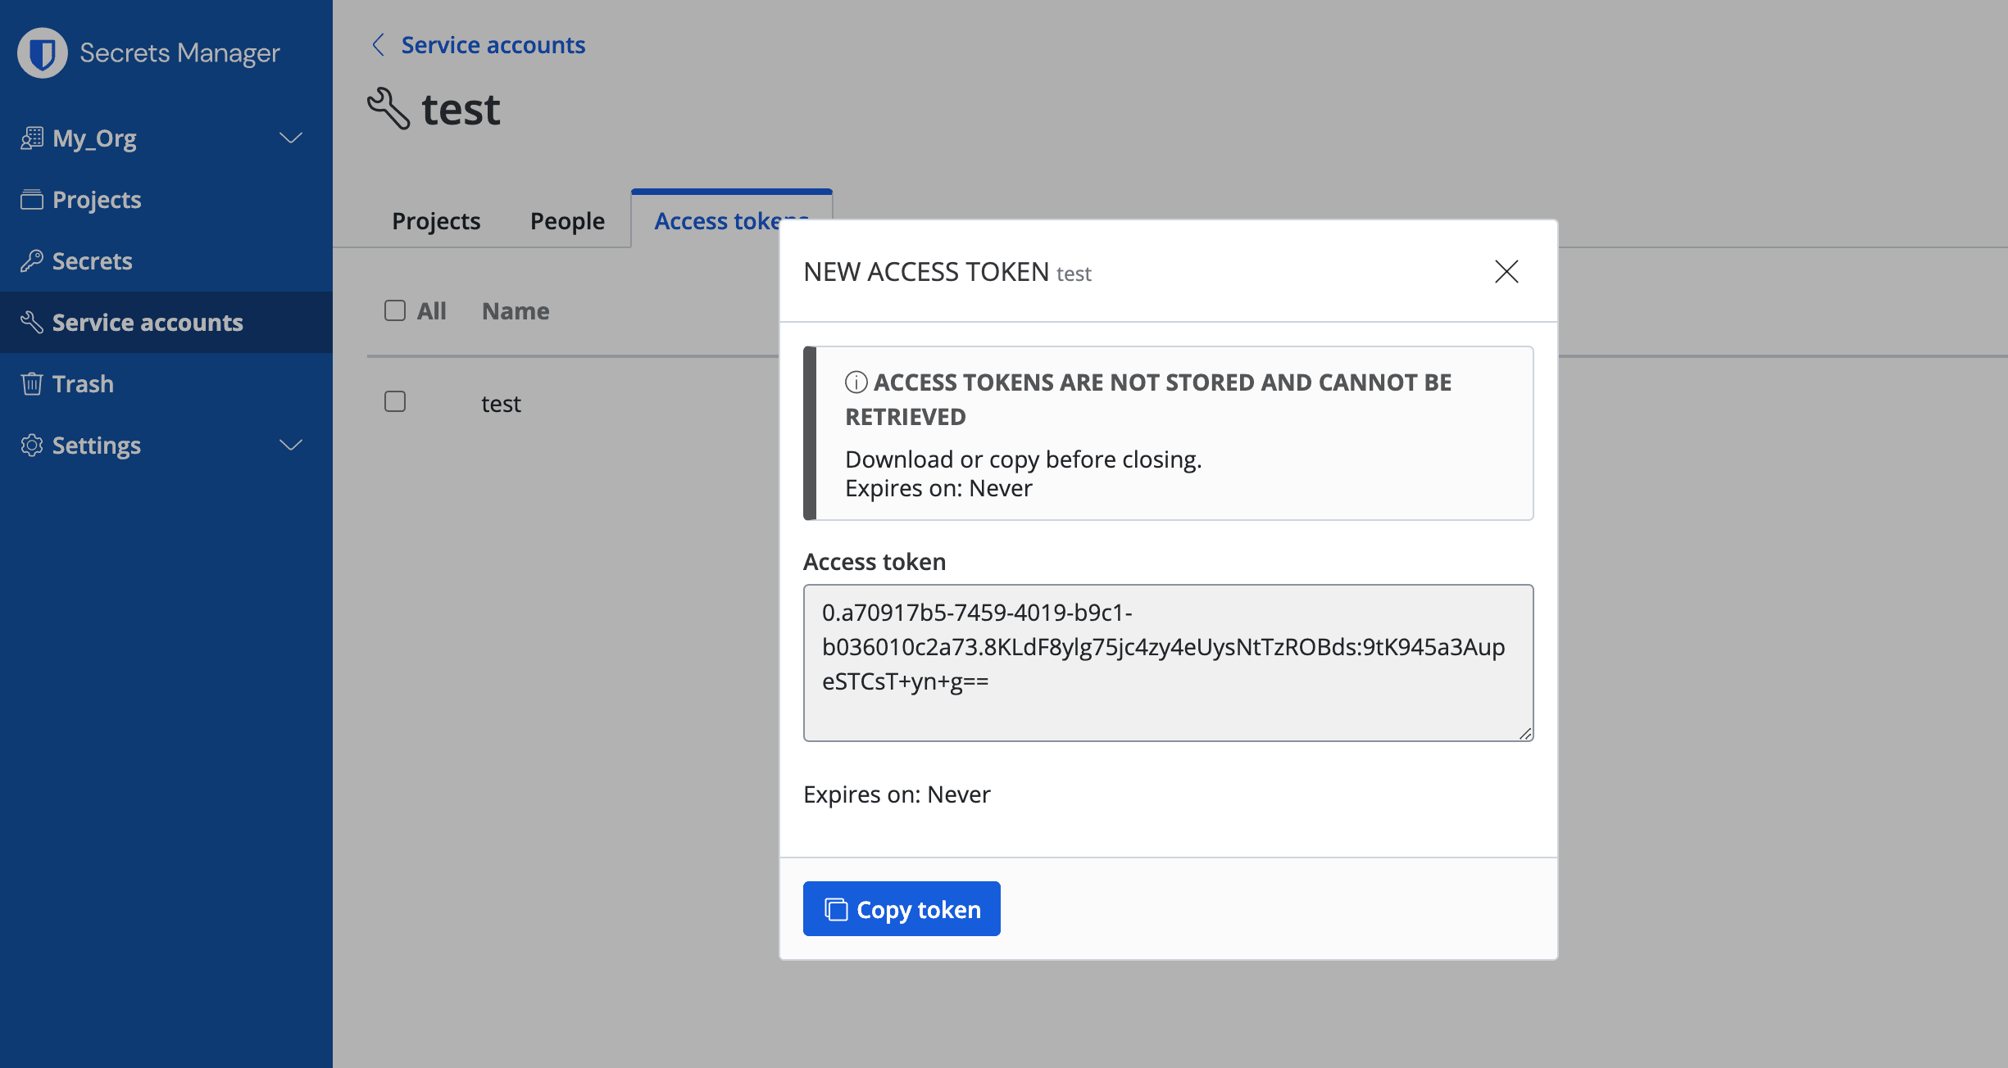
Task: Click the wrench icon beside test heading
Action: click(388, 109)
